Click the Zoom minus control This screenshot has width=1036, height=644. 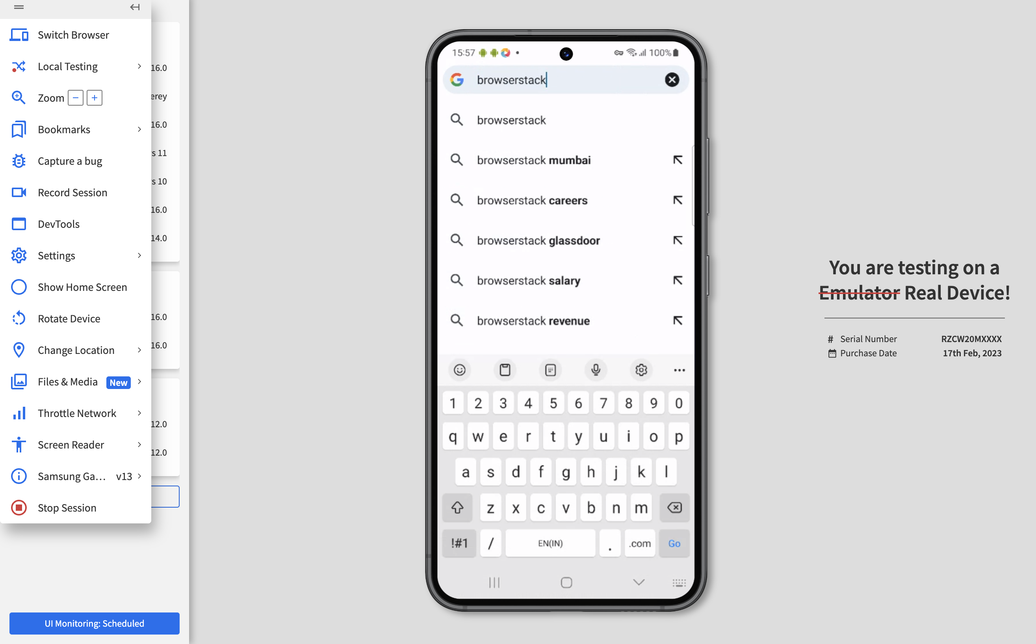[x=74, y=98]
